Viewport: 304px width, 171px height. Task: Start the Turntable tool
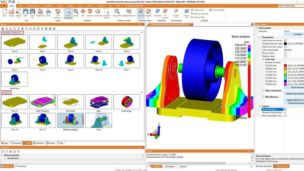point(98,13)
